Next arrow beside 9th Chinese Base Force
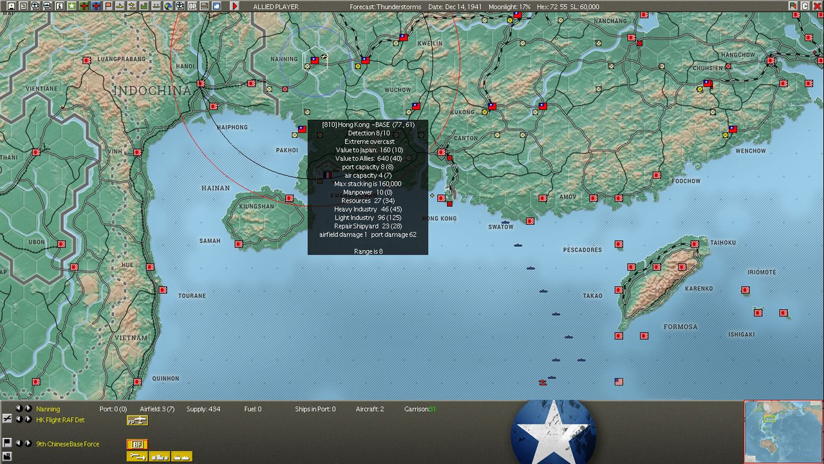Viewport: 824px width, 464px height. click(x=28, y=443)
